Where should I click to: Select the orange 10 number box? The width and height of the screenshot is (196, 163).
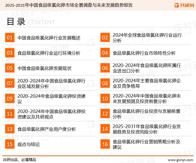(x=105, y=99)
